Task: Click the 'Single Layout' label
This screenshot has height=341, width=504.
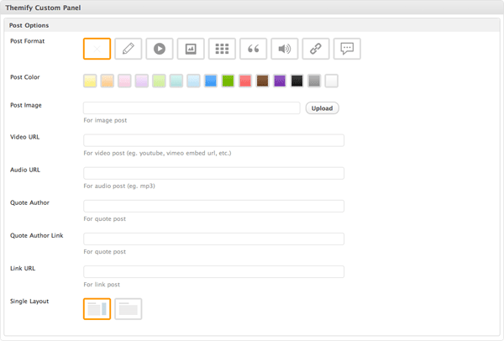Action: click(29, 302)
